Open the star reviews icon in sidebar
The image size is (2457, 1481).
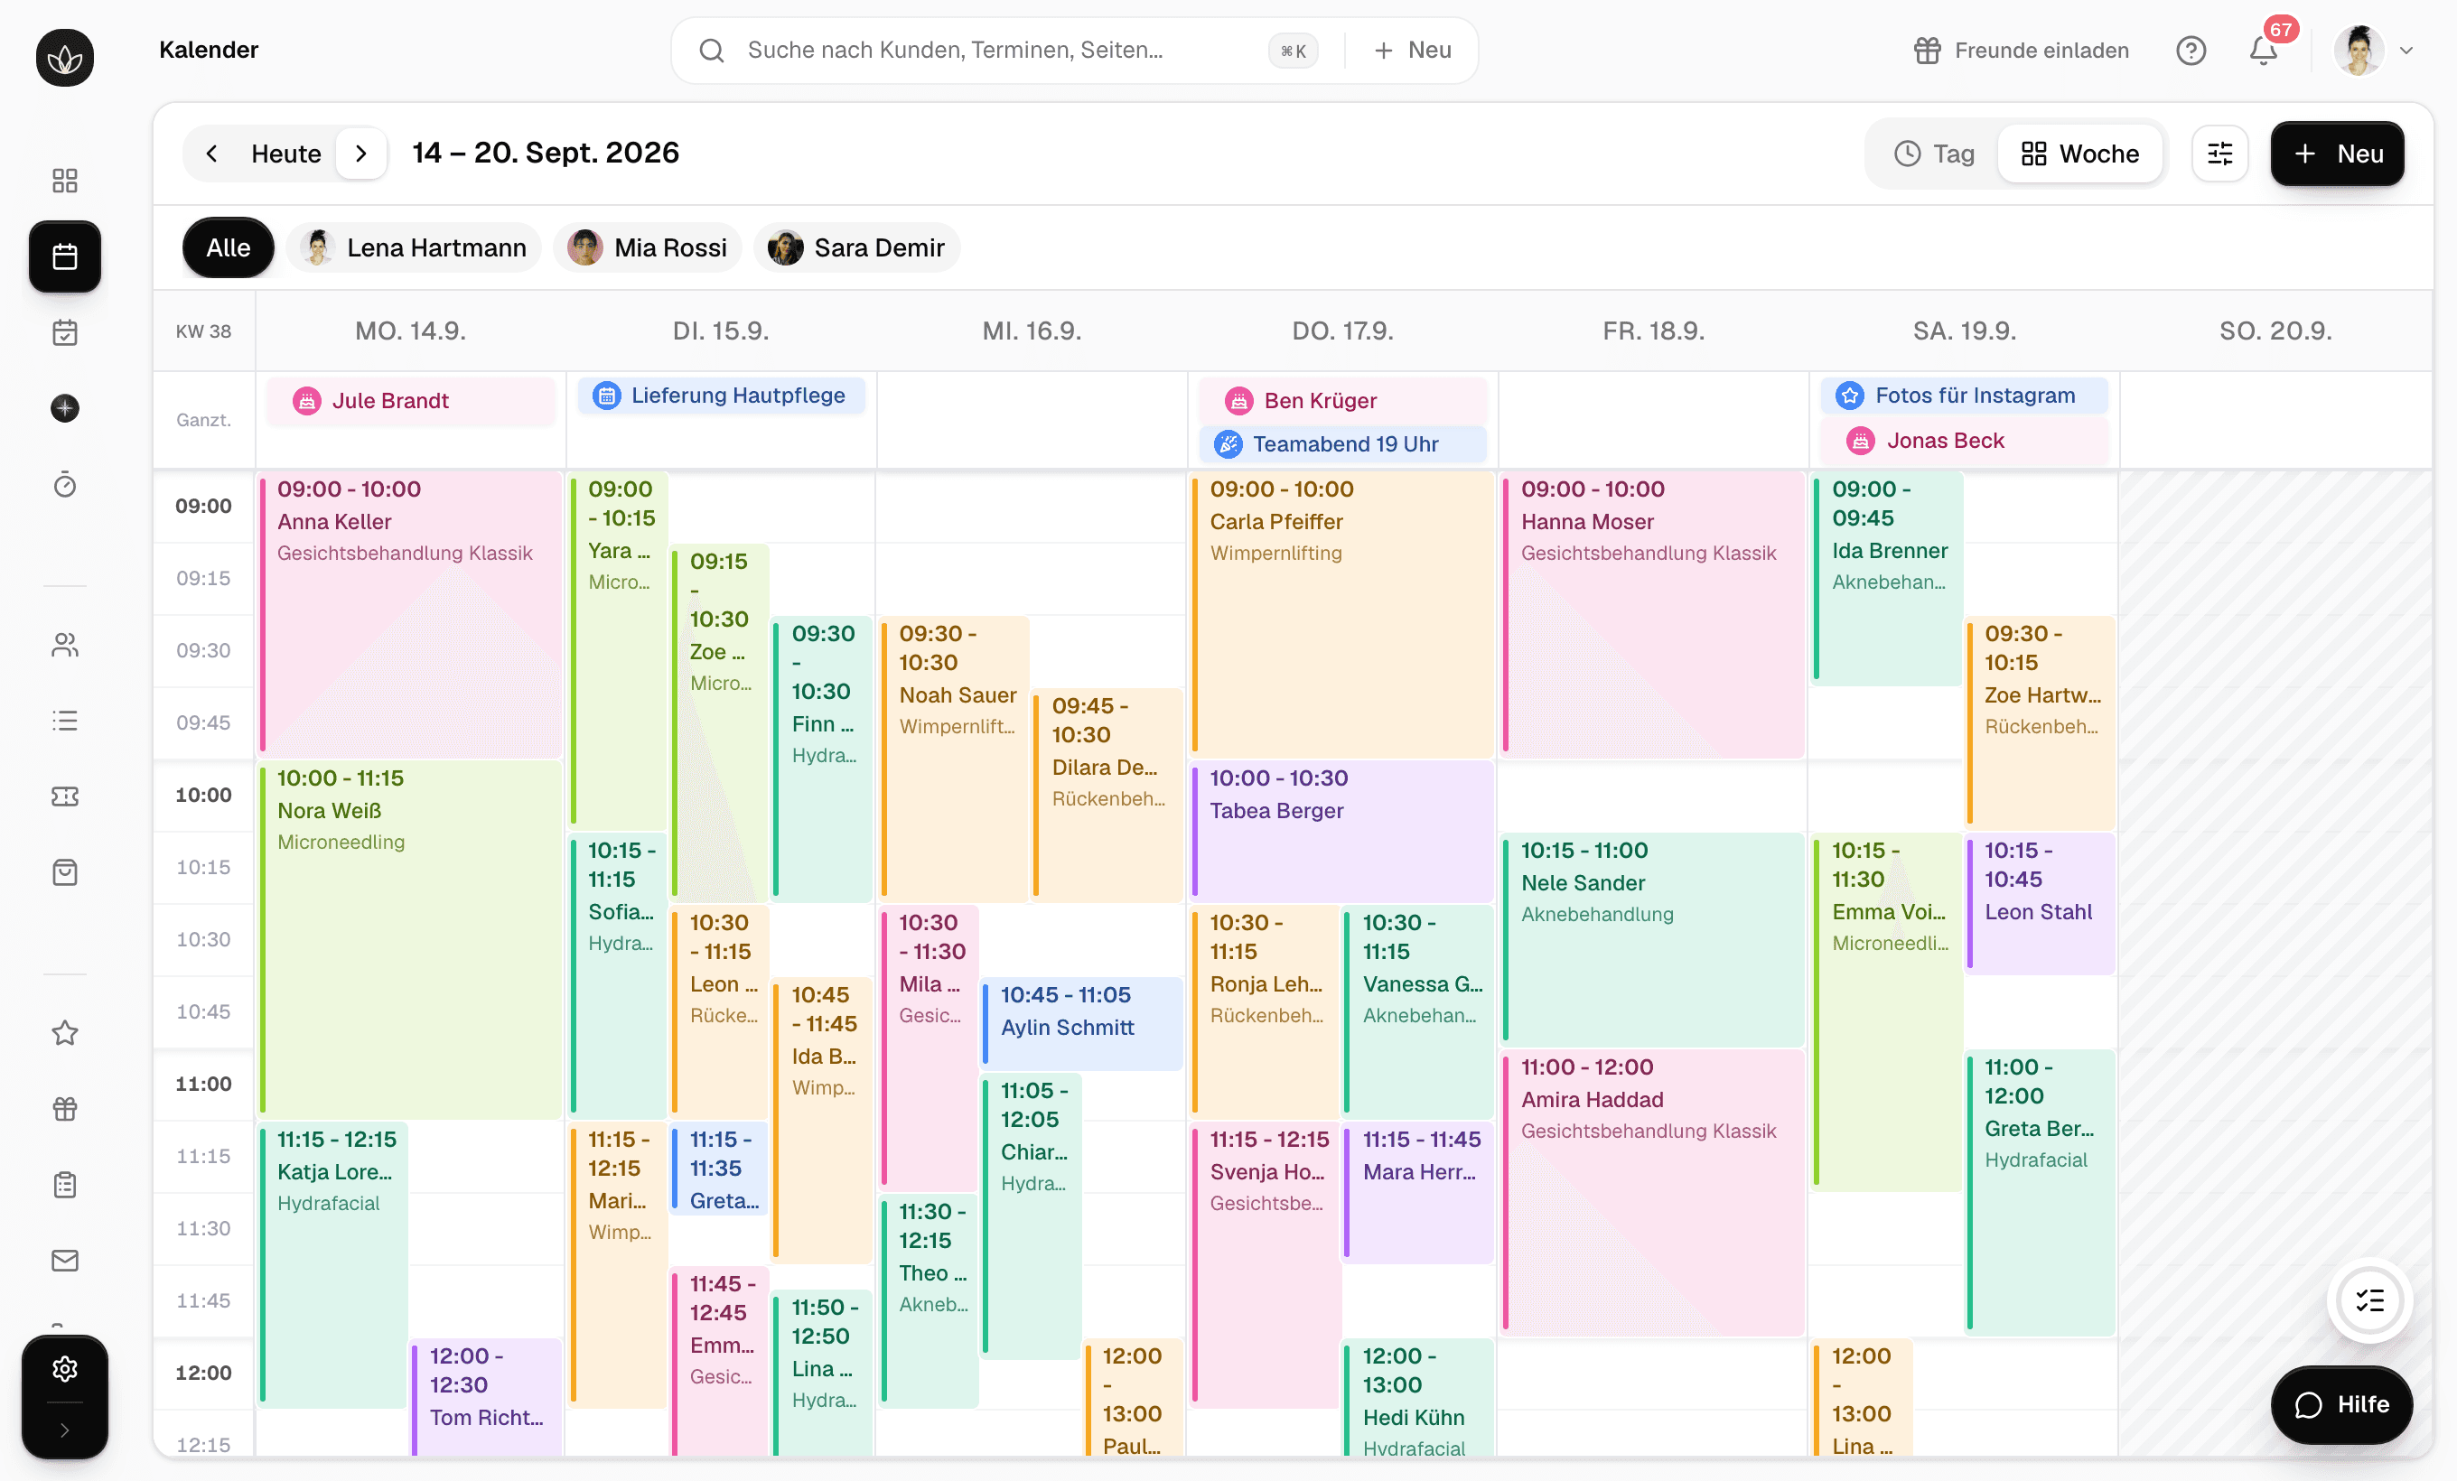[65, 1032]
